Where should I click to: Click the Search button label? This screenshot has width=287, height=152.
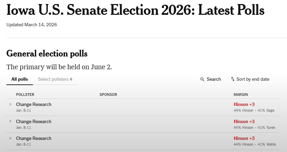click(214, 79)
